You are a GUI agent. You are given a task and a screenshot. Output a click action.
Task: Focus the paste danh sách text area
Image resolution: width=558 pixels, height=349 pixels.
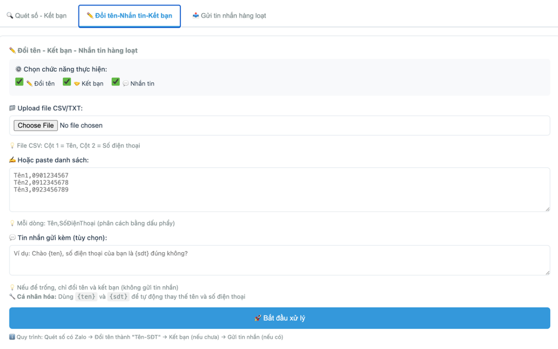tap(279, 190)
